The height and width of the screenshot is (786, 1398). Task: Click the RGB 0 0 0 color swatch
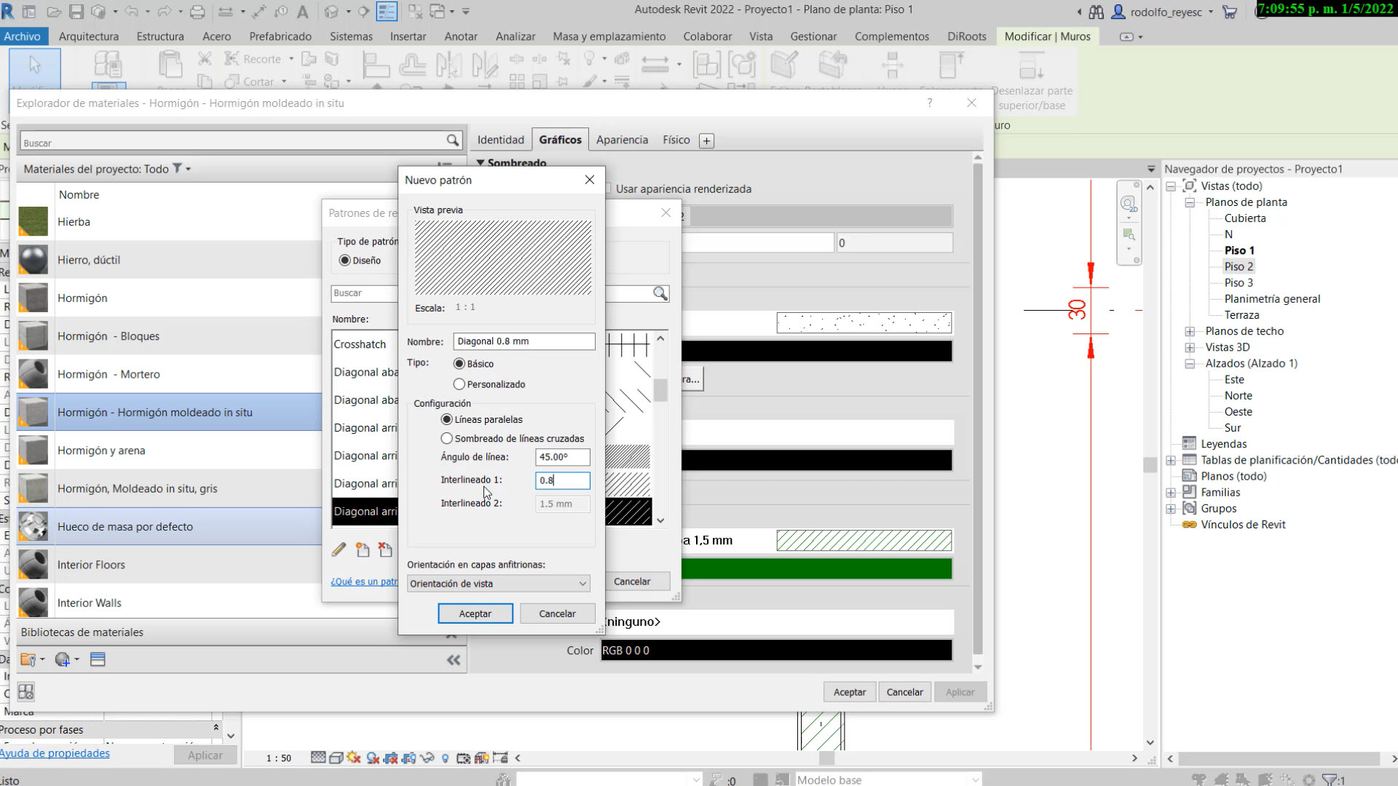point(776,650)
